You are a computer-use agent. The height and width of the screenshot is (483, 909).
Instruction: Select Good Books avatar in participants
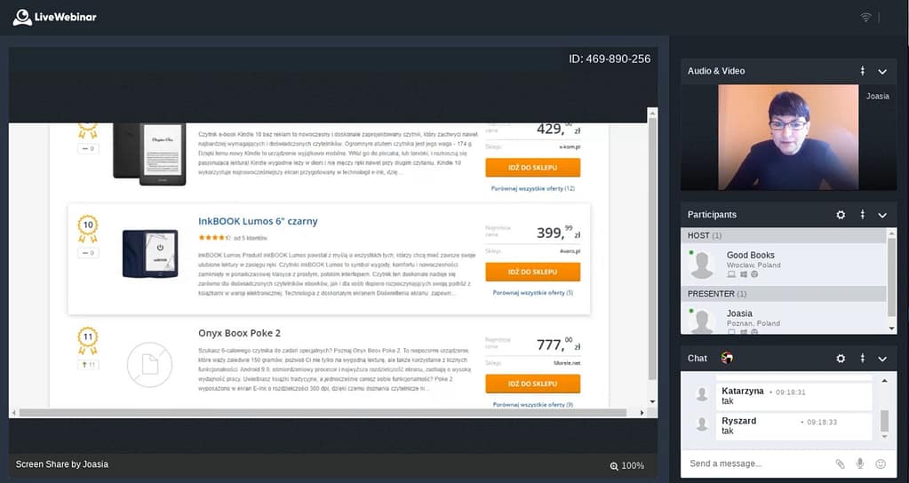702,265
